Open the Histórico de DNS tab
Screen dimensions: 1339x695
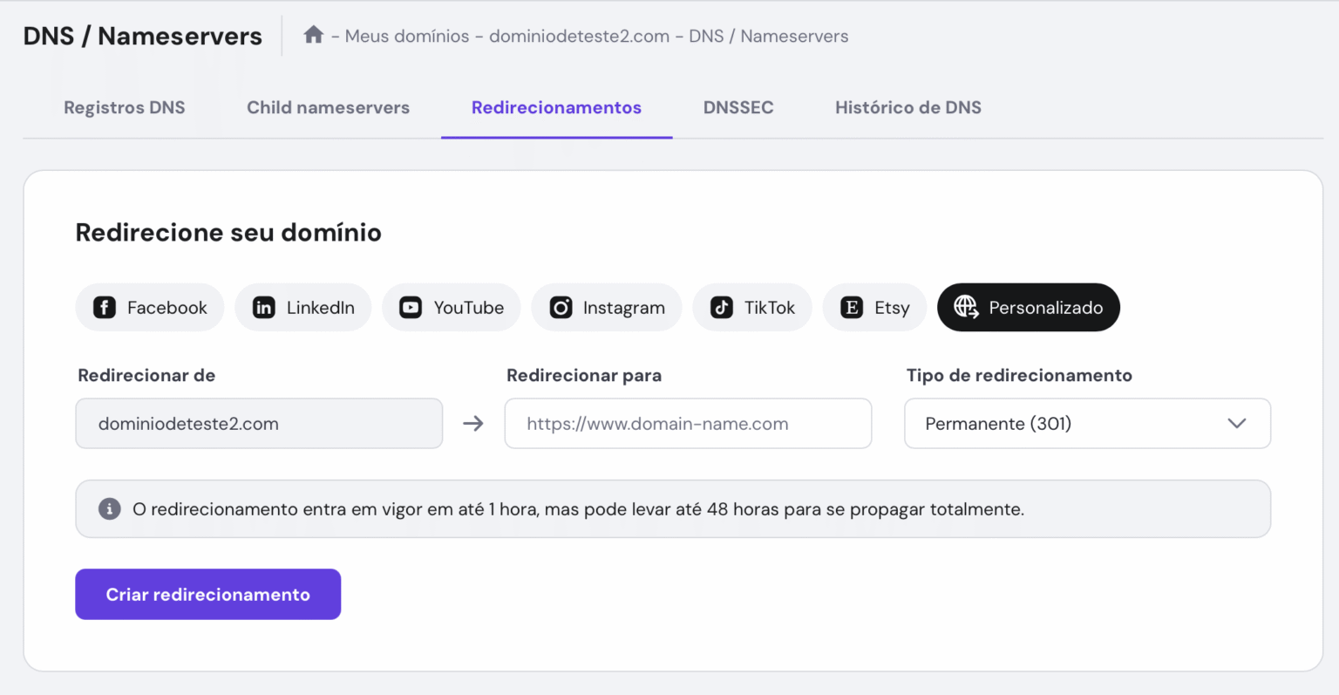click(907, 107)
